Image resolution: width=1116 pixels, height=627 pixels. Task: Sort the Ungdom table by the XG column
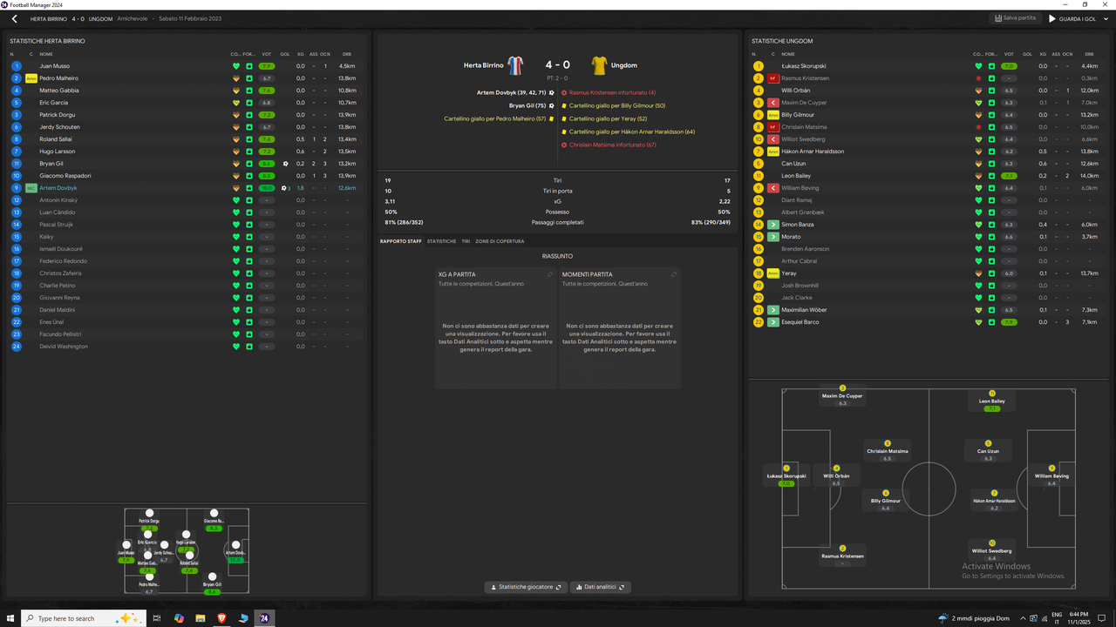click(x=1043, y=54)
